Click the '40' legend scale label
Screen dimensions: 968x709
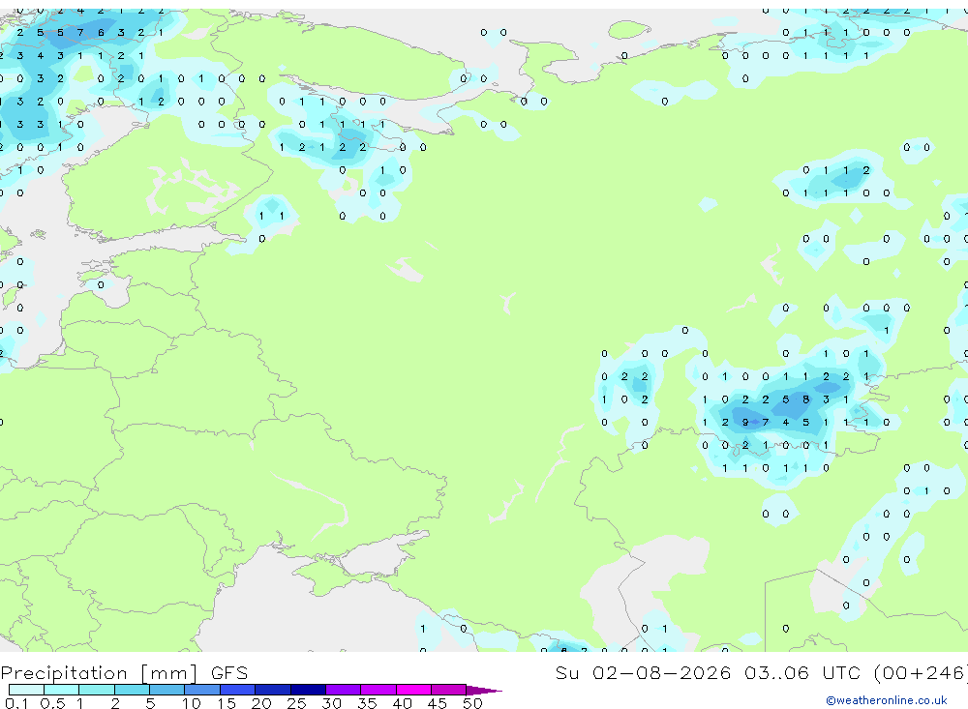click(402, 703)
